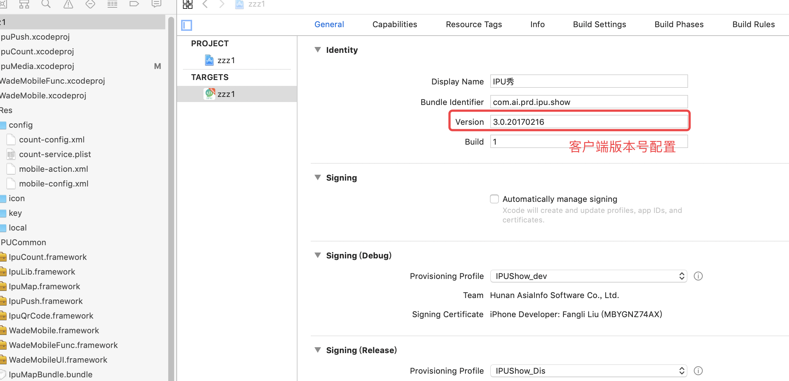Click the IpuCount.framework toolbox icon
Image resolution: width=789 pixels, height=381 pixels.
pyautogui.click(x=3, y=257)
